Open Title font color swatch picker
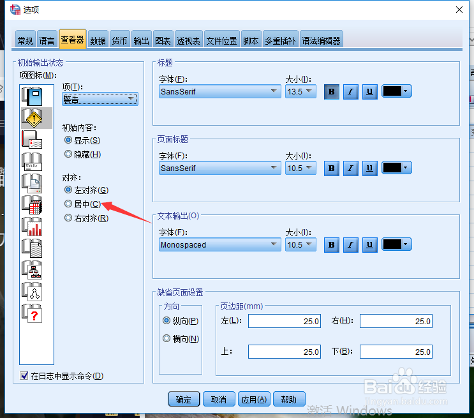Image resolution: width=474 pixels, height=418 pixels. point(397,91)
